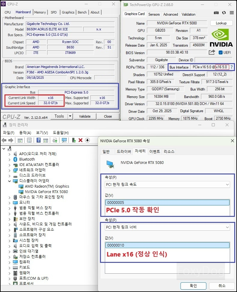Collapse the root computer tree node
The width and height of the screenshot is (237, 292).
(x=4, y=149)
